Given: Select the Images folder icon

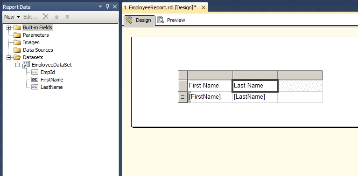Looking at the screenshot, I should pos(17,42).
